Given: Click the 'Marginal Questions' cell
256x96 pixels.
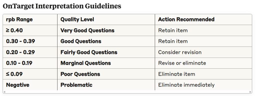Looking at the screenshot, I should pos(106,63).
